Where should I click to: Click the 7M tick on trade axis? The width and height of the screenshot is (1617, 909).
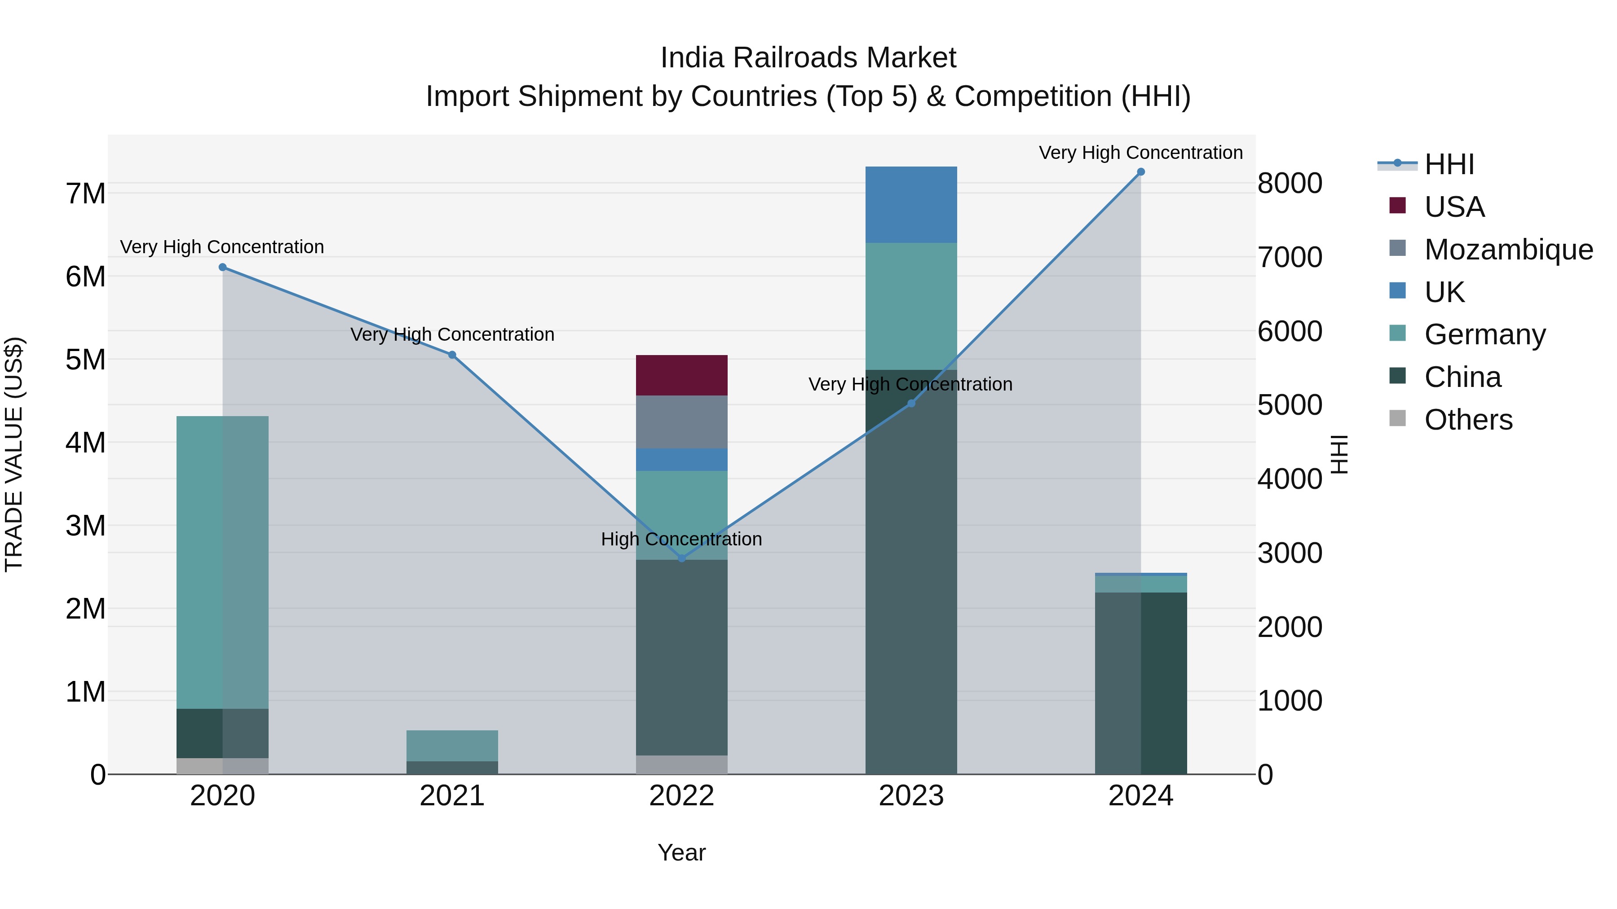pos(86,193)
